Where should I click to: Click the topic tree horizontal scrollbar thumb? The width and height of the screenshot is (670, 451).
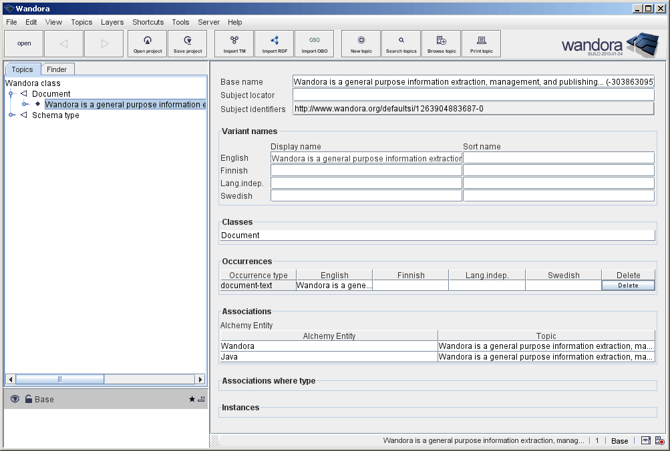(x=59, y=379)
